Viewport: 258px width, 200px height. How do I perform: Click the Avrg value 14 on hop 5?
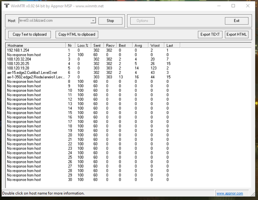137,68
